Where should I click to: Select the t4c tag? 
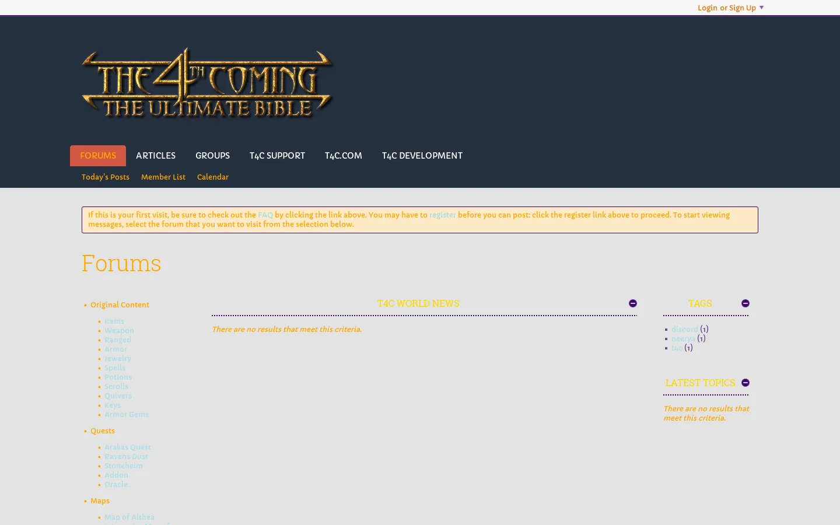coord(677,348)
